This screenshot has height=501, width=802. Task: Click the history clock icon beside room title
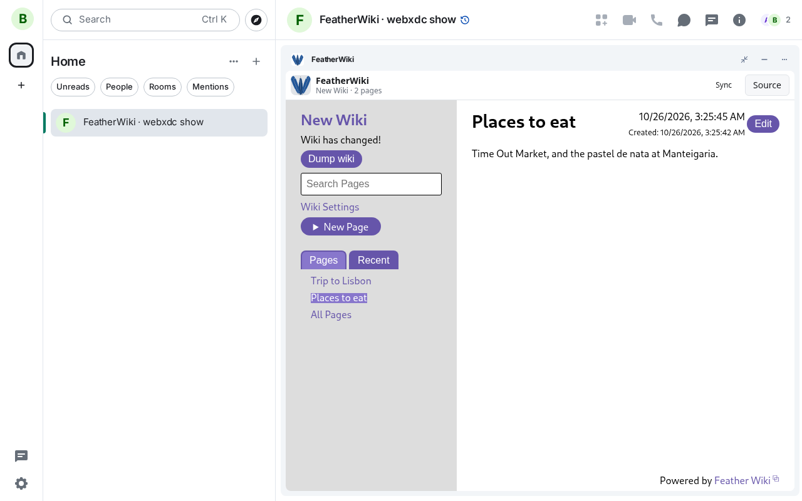(x=465, y=20)
